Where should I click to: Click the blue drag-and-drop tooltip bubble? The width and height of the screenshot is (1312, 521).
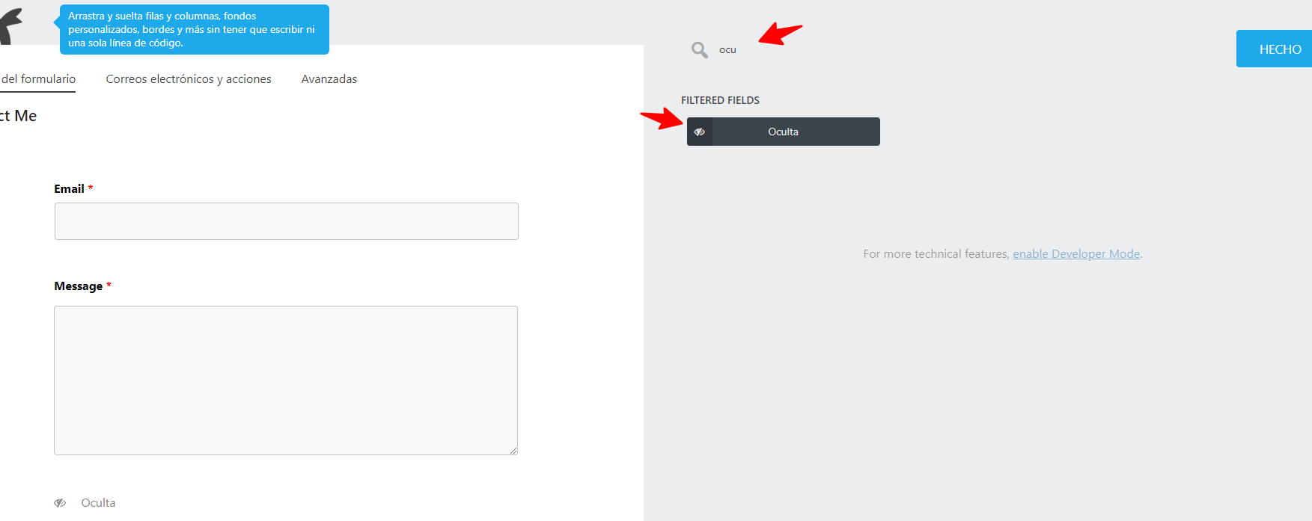tap(195, 29)
